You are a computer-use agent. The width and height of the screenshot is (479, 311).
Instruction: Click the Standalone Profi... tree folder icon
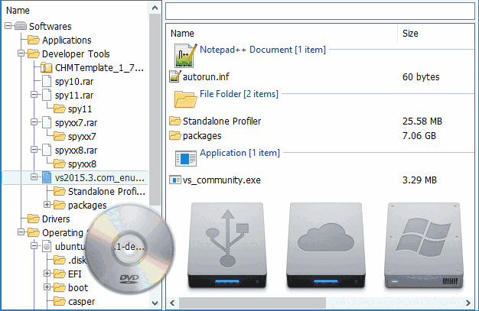[59, 191]
